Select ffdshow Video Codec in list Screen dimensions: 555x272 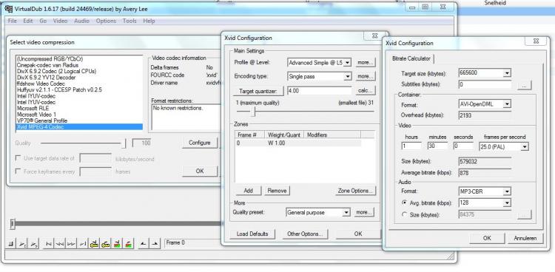point(79,84)
